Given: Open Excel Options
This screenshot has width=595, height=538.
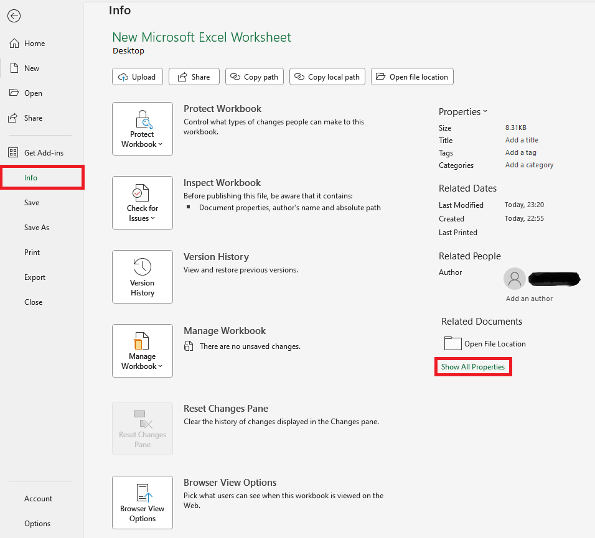Looking at the screenshot, I should (37, 524).
